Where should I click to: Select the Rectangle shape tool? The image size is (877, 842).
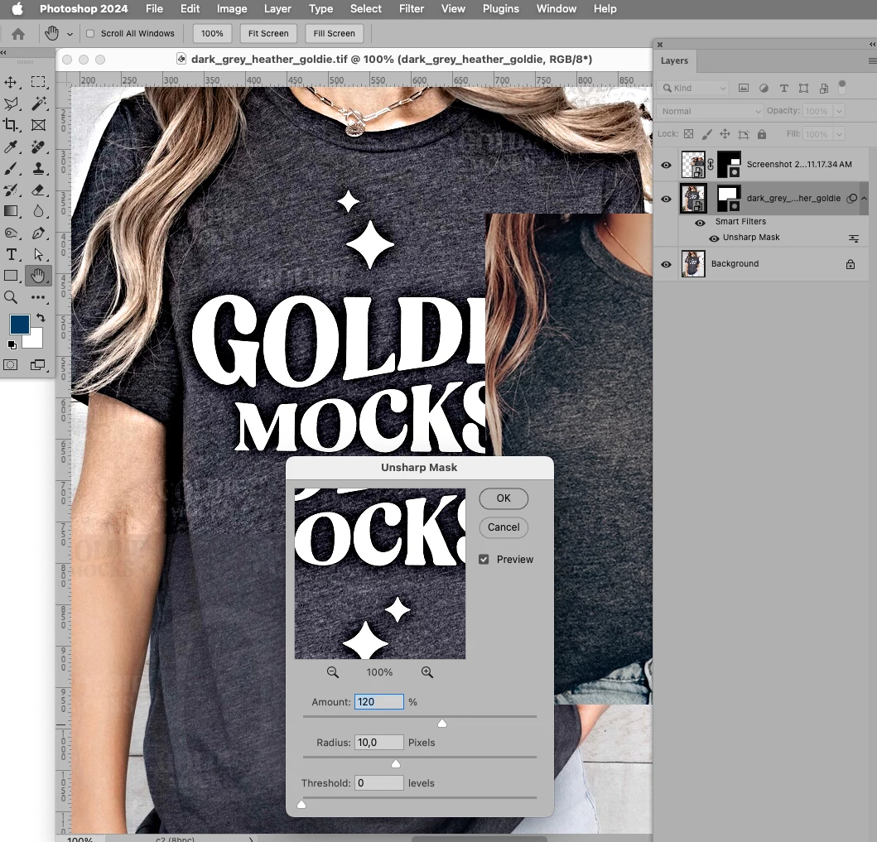pyautogui.click(x=11, y=276)
